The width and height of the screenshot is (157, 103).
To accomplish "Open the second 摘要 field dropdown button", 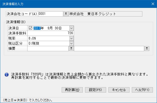I will coord(147,49).
